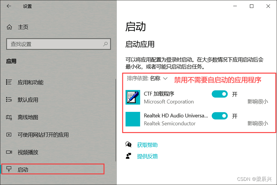This screenshot has width=277, height=185.
Task: Select 启动 in the sidebar
Action: pyautogui.click(x=53, y=169)
